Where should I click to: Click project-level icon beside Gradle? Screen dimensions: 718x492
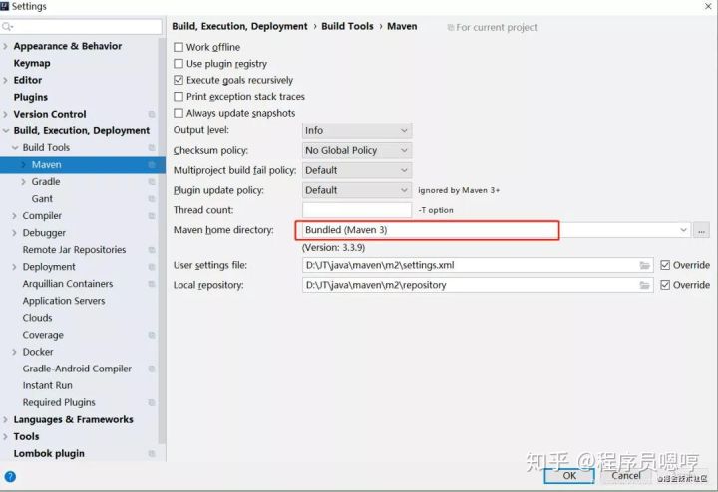(152, 181)
